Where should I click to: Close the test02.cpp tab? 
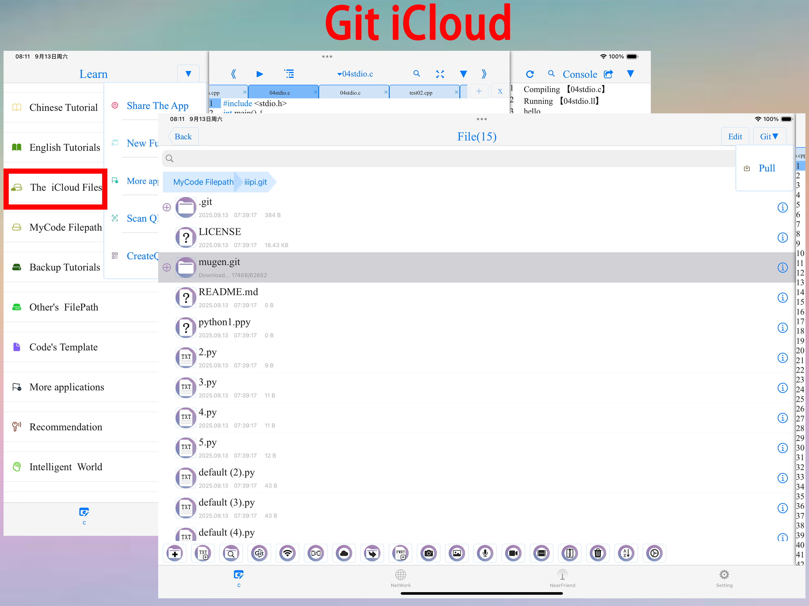(456, 92)
